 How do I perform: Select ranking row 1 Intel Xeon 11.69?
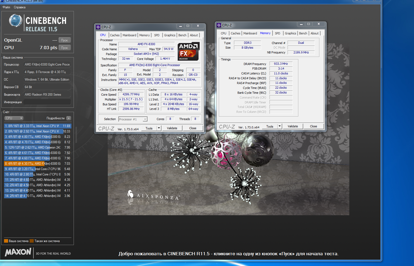[x=37, y=126]
